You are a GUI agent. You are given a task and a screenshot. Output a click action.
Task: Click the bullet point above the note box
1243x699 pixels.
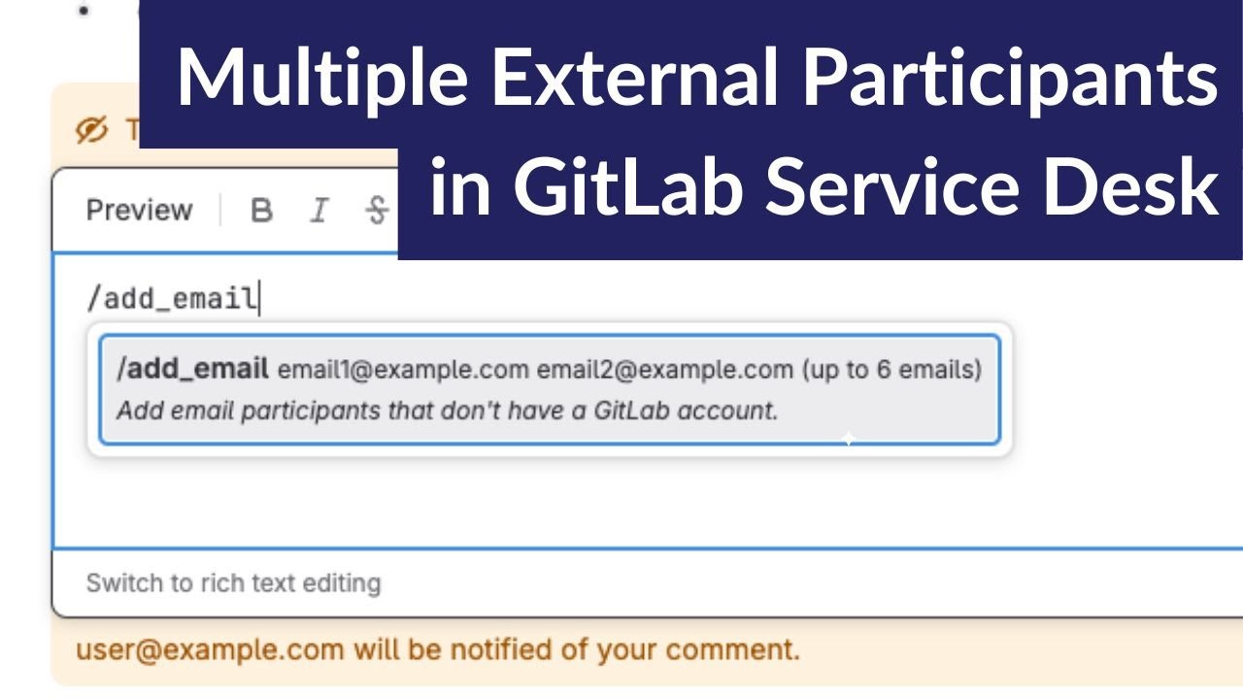click(84, 11)
